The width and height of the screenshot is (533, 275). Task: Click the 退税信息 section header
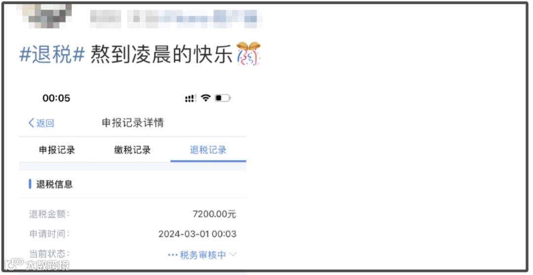(54, 184)
